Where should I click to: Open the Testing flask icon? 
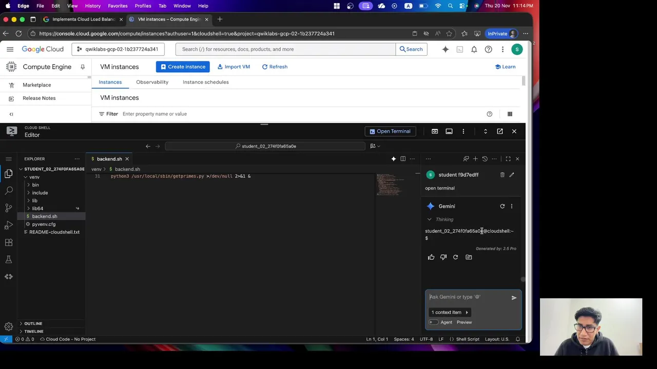(x=9, y=260)
